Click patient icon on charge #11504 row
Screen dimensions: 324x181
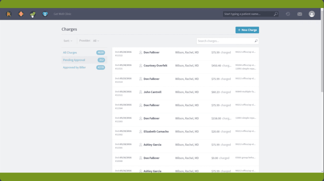(141, 105)
